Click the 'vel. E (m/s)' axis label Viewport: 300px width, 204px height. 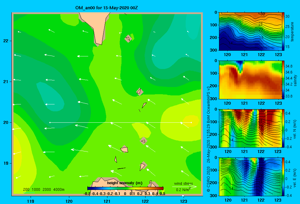tap(295, 178)
